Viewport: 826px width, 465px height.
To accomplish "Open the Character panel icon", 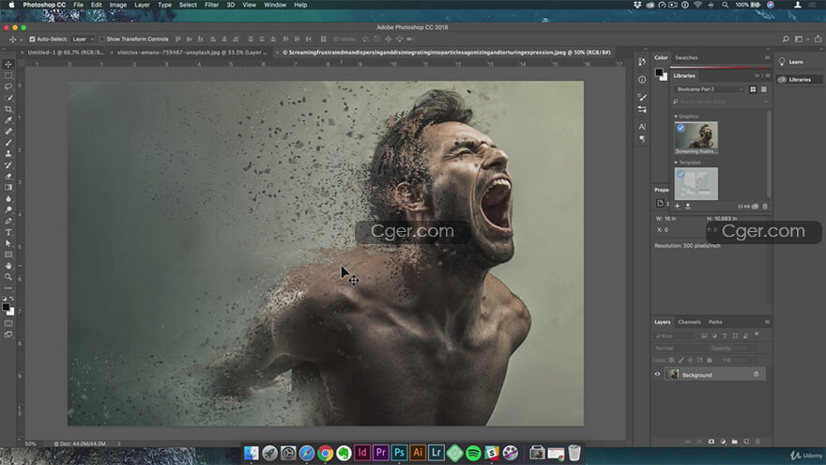I will [x=642, y=127].
